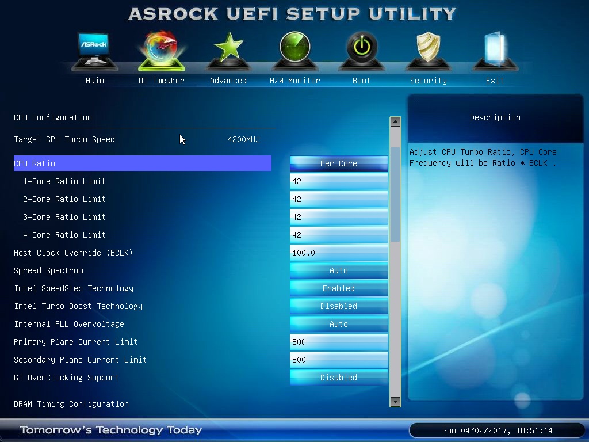589x442 pixels.
Task: Select the OC Tweaker speedometer icon
Action: pyautogui.click(x=162, y=51)
